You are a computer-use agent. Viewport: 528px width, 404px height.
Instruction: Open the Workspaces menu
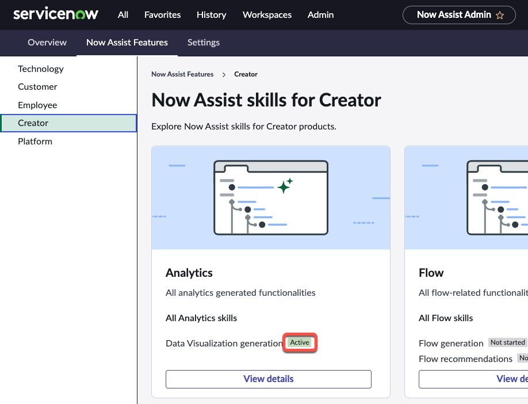click(x=267, y=15)
